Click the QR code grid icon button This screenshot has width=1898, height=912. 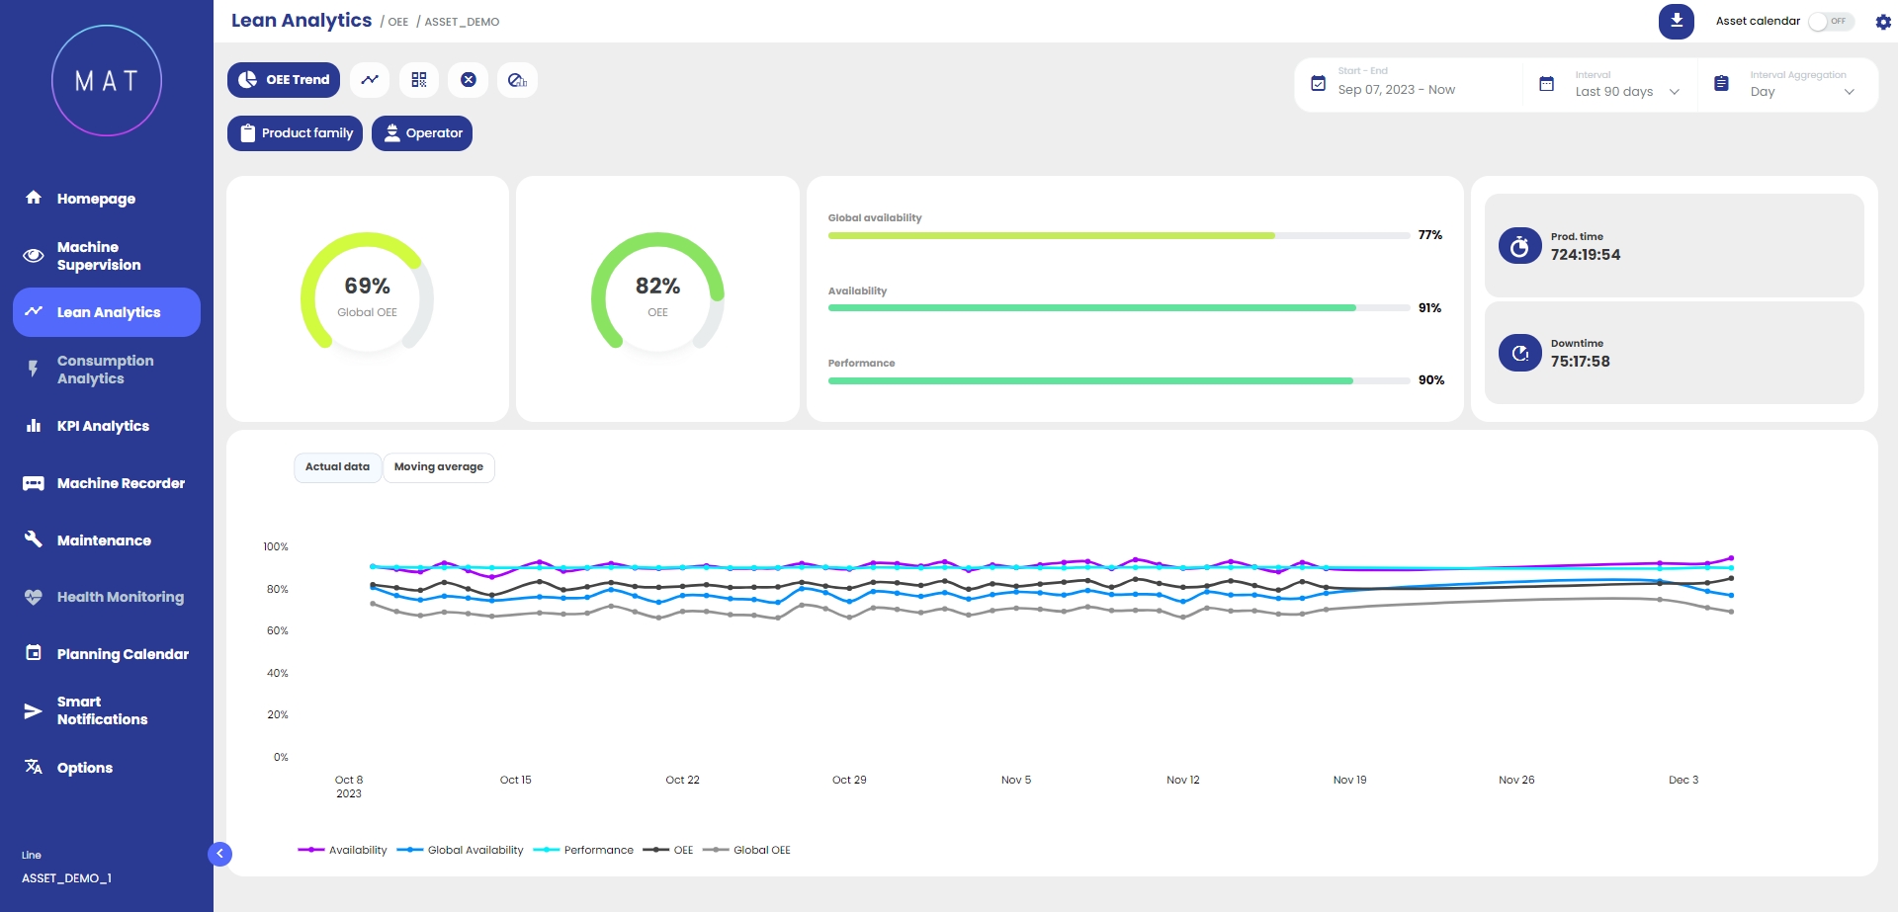pyautogui.click(x=419, y=80)
